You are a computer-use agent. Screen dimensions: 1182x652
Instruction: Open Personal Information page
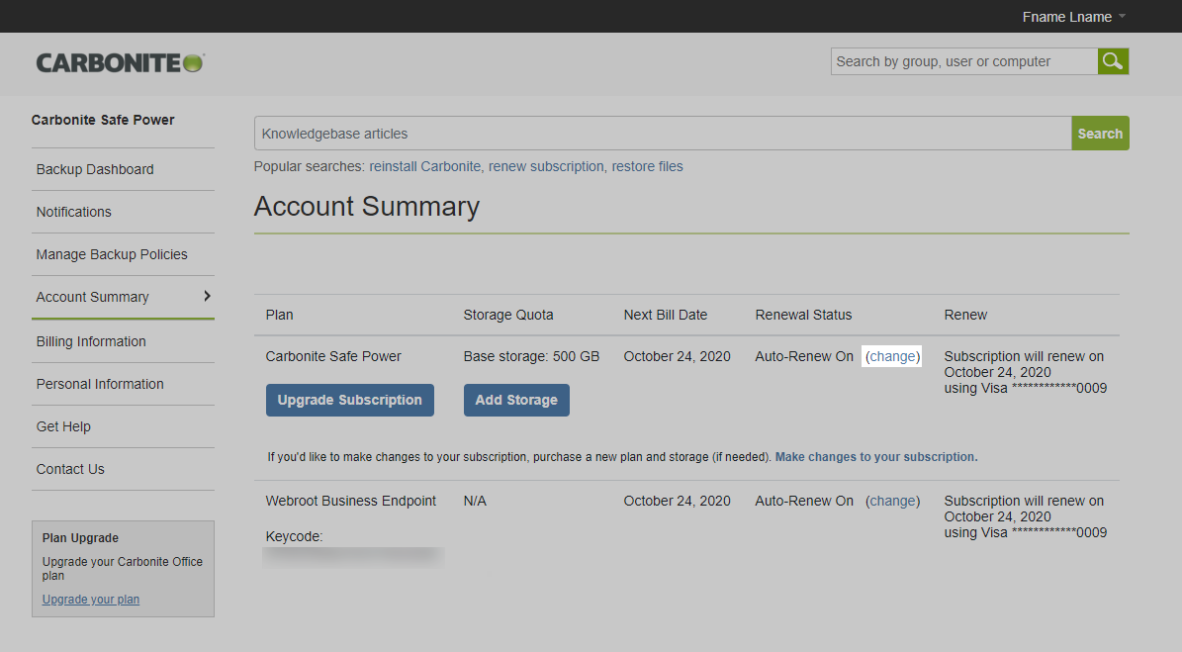tap(100, 384)
